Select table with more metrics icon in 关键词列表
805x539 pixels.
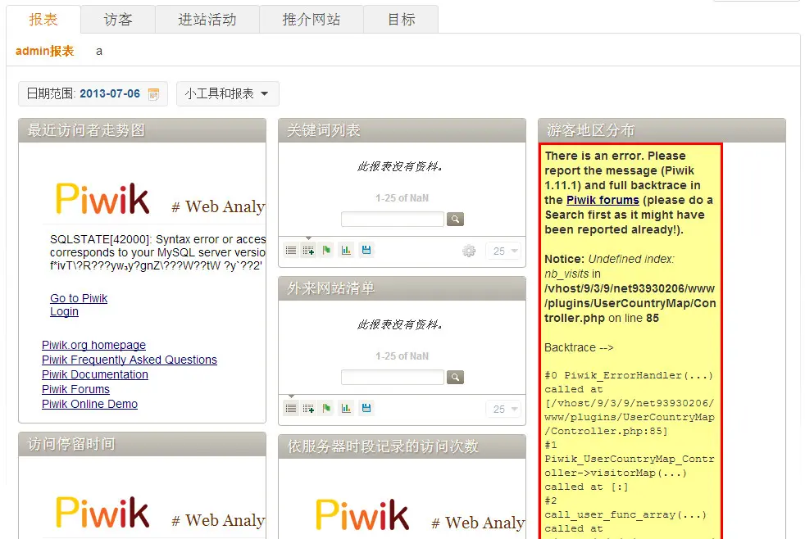coord(308,251)
